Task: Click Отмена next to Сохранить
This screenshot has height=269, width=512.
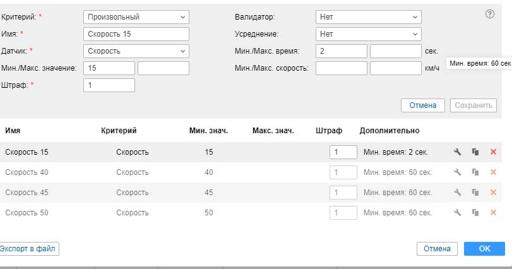Action: 422,105
